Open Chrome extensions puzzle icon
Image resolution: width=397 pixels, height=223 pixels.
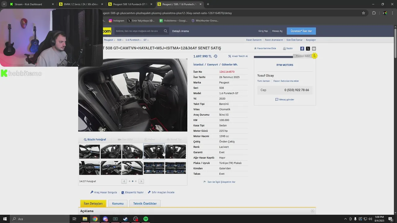click(x=374, y=13)
